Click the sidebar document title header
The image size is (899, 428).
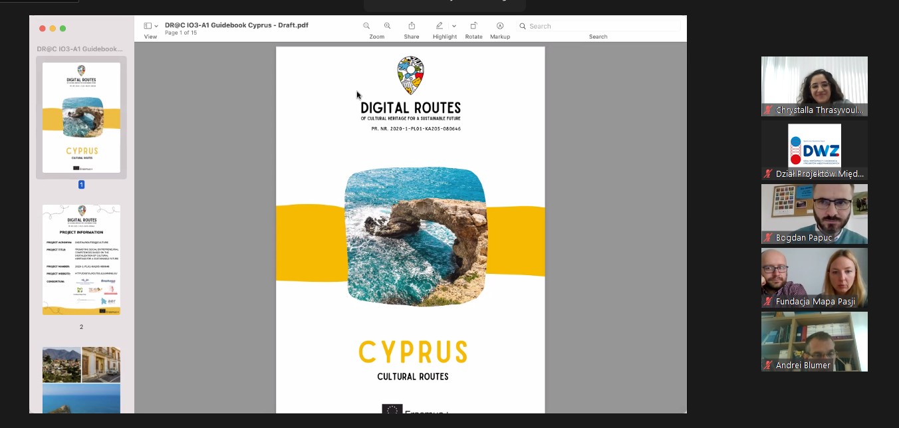pos(80,49)
